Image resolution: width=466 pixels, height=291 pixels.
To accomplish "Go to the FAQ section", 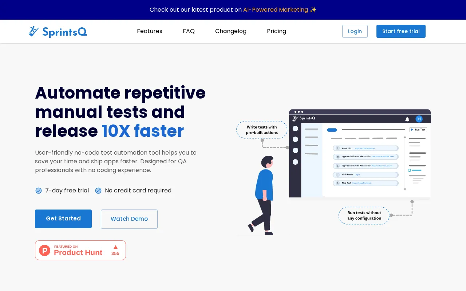I will point(189,31).
